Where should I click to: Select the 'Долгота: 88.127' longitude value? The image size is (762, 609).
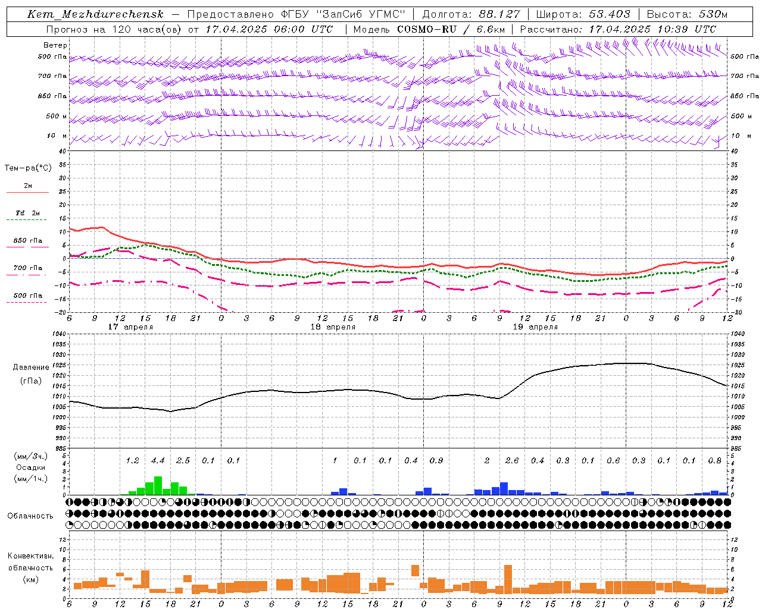[x=471, y=14]
